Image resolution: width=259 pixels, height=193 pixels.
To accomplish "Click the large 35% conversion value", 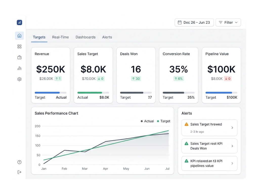I will 179,69.
